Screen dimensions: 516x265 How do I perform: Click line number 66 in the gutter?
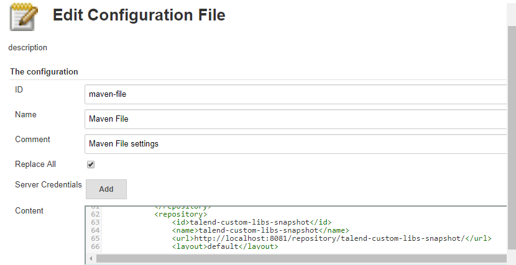(94, 246)
